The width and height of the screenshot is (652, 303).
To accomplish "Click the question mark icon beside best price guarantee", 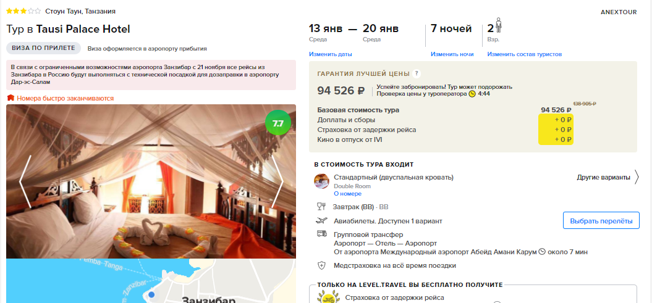I will coord(417,74).
